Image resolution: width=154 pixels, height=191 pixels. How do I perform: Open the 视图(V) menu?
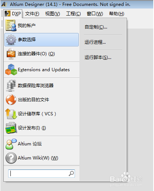click(x=53, y=14)
